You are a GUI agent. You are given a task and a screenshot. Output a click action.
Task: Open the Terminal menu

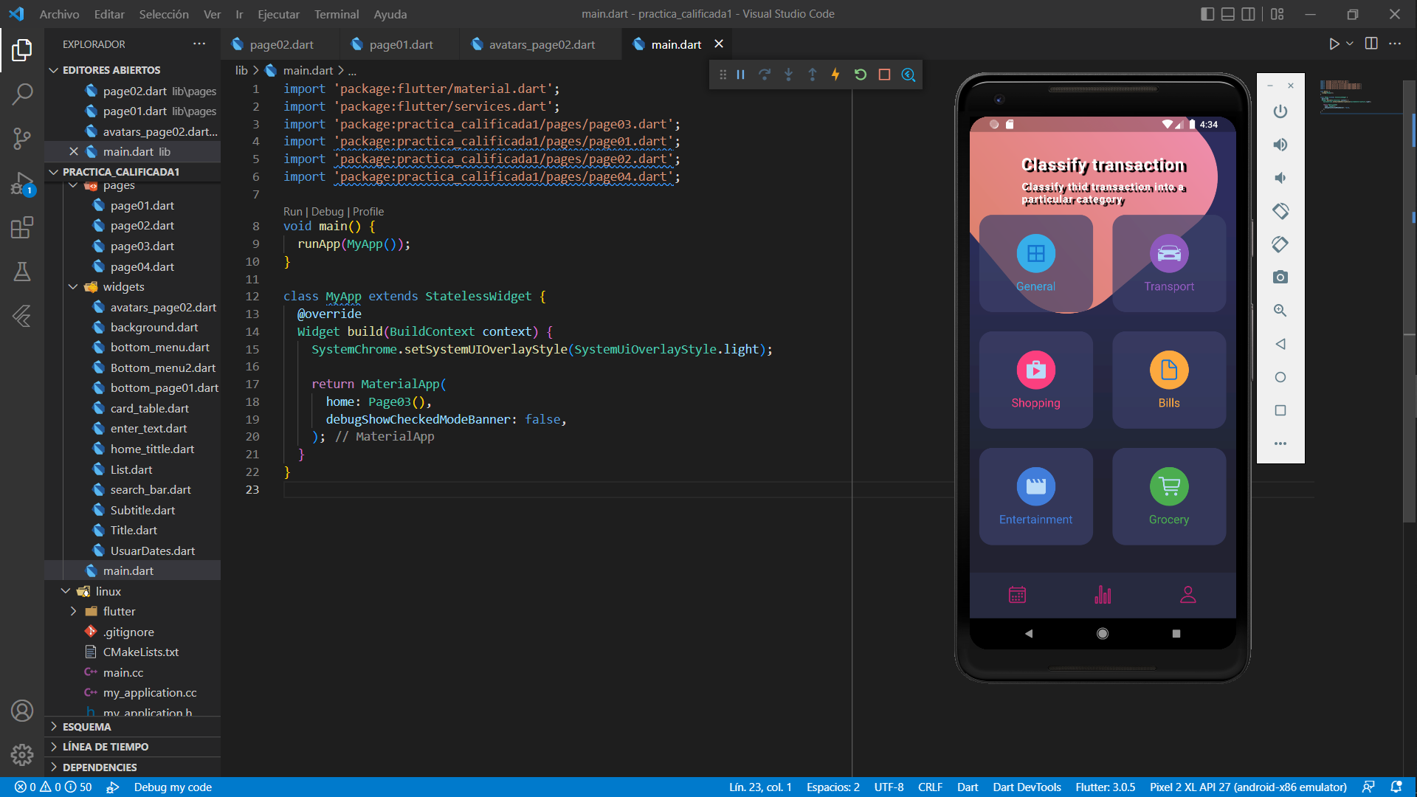(337, 14)
